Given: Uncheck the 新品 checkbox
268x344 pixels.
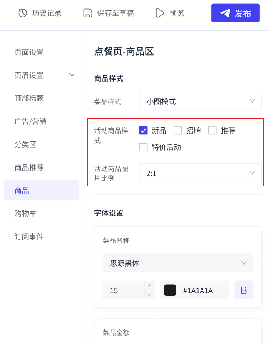Looking at the screenshot, I should [143, 130].
